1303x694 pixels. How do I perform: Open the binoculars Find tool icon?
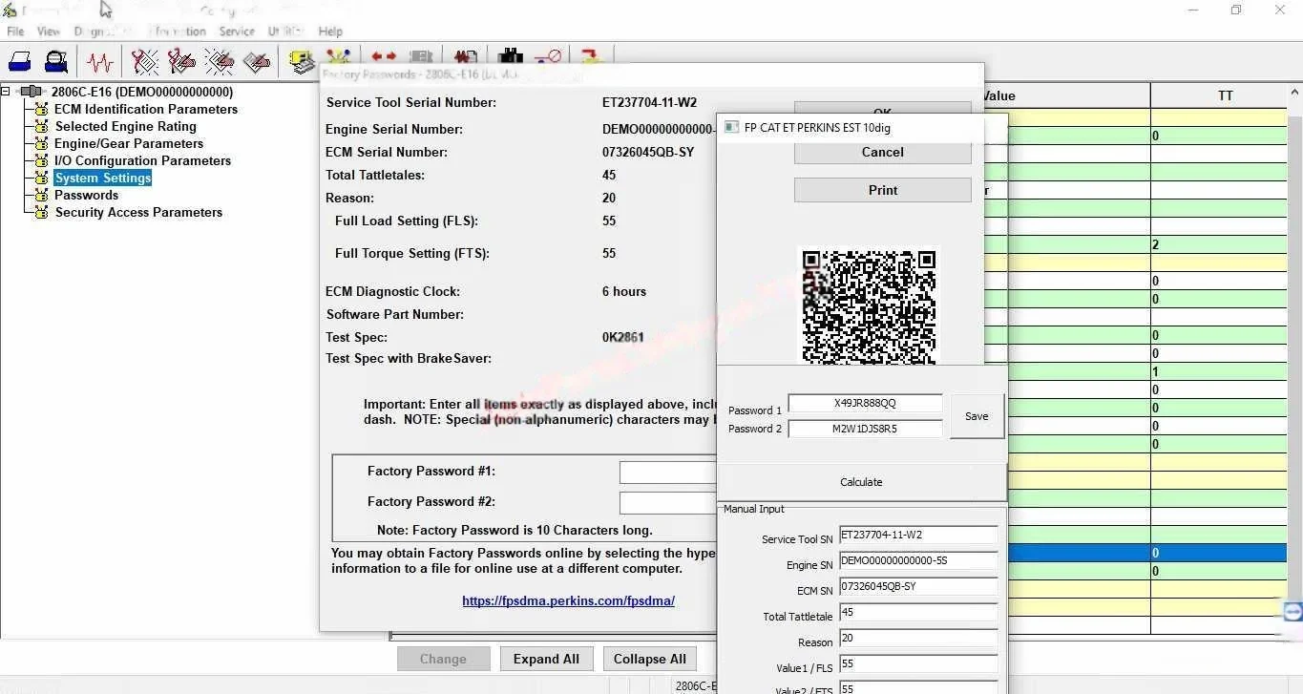[509, 57]
